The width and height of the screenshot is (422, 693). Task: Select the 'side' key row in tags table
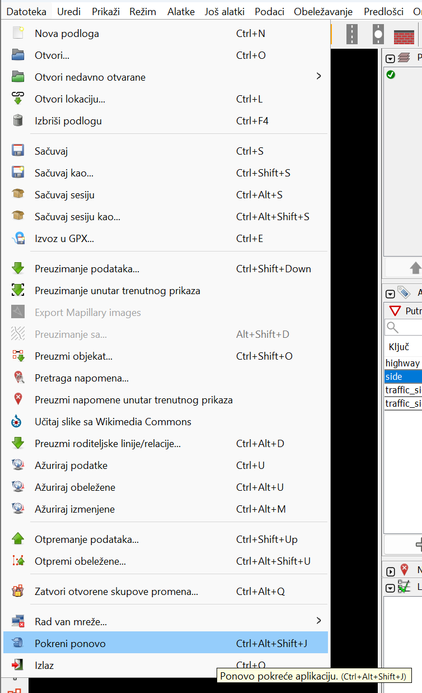pos(403,376)
